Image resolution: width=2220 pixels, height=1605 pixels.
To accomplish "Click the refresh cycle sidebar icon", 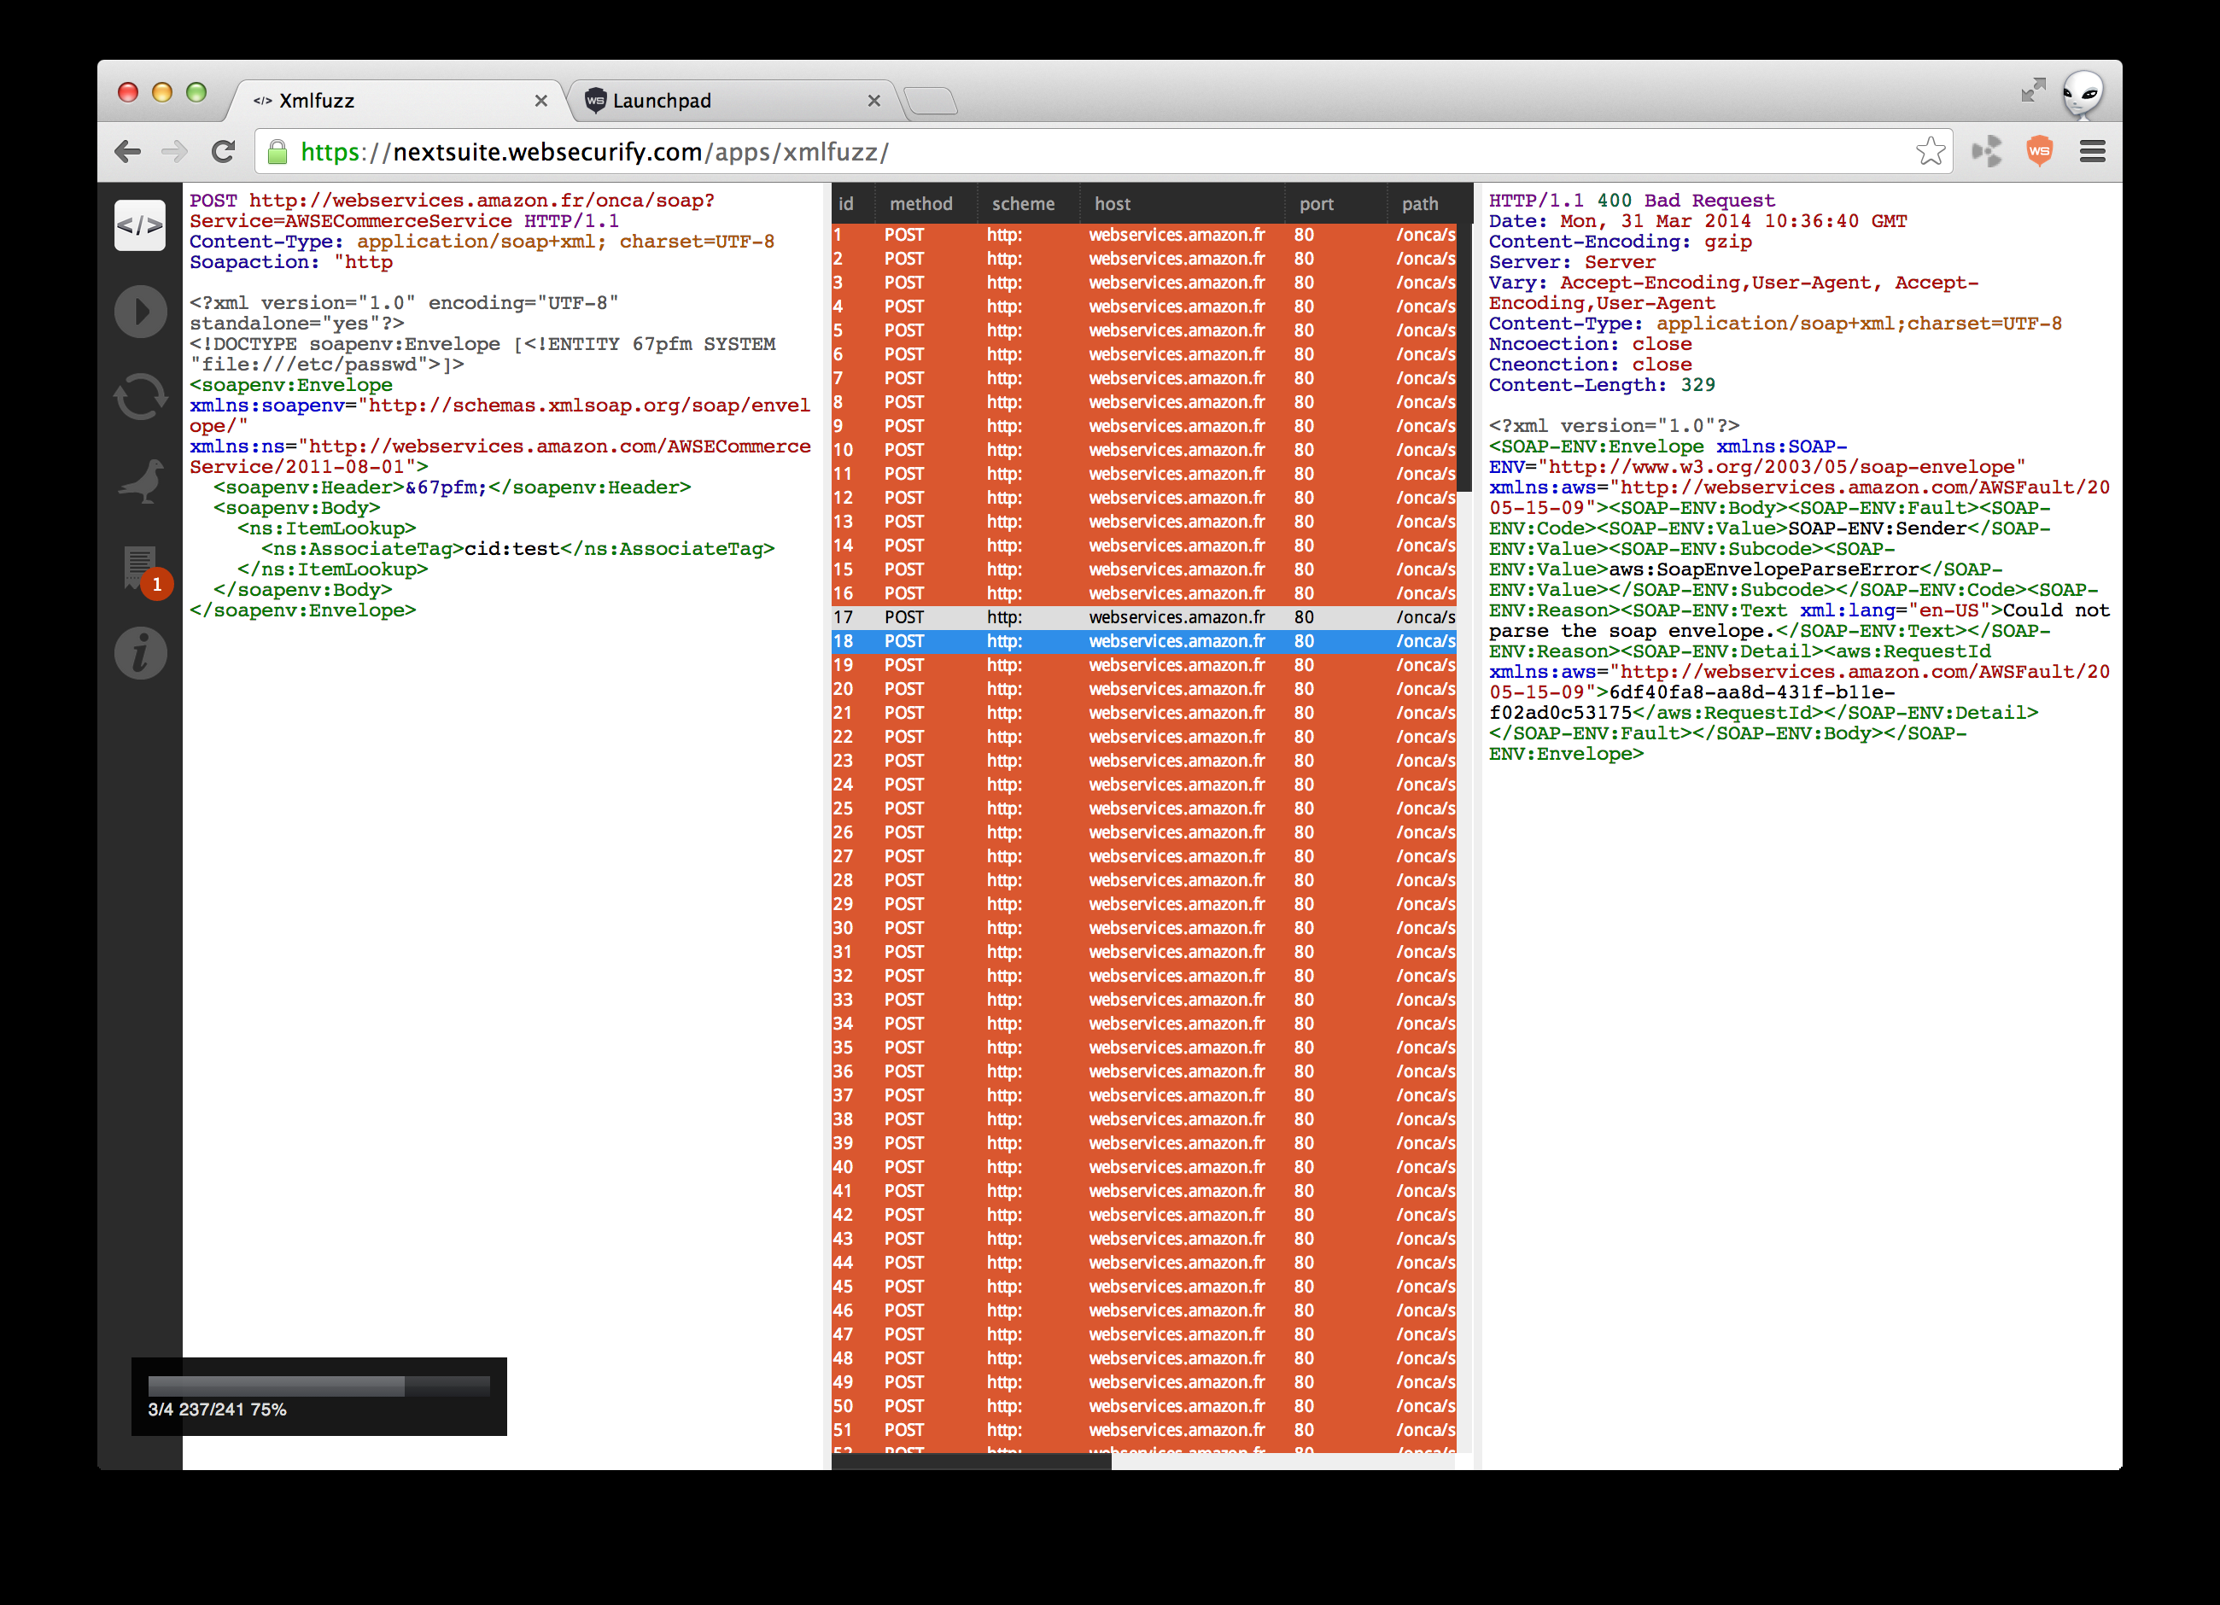I will [x=140, y=397].
